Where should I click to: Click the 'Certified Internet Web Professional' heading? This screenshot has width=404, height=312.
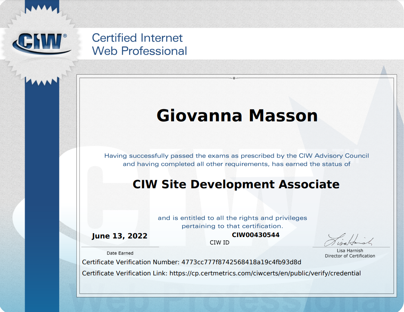(139, 44)
